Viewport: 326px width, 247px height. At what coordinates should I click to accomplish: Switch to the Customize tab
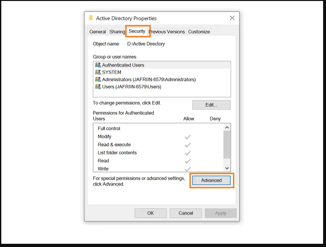click(x=199, y=32)
